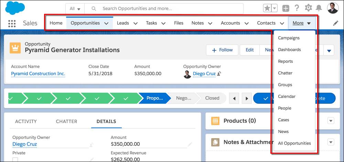344x162 pixels.
Task: Expand the Products card dropdown arrow
Action: (331, 121)
